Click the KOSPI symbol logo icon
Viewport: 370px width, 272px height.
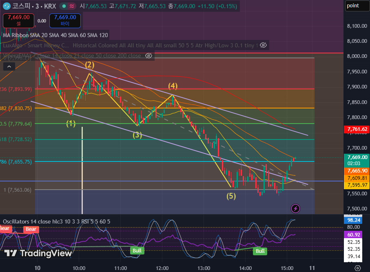tap(7, 6)
